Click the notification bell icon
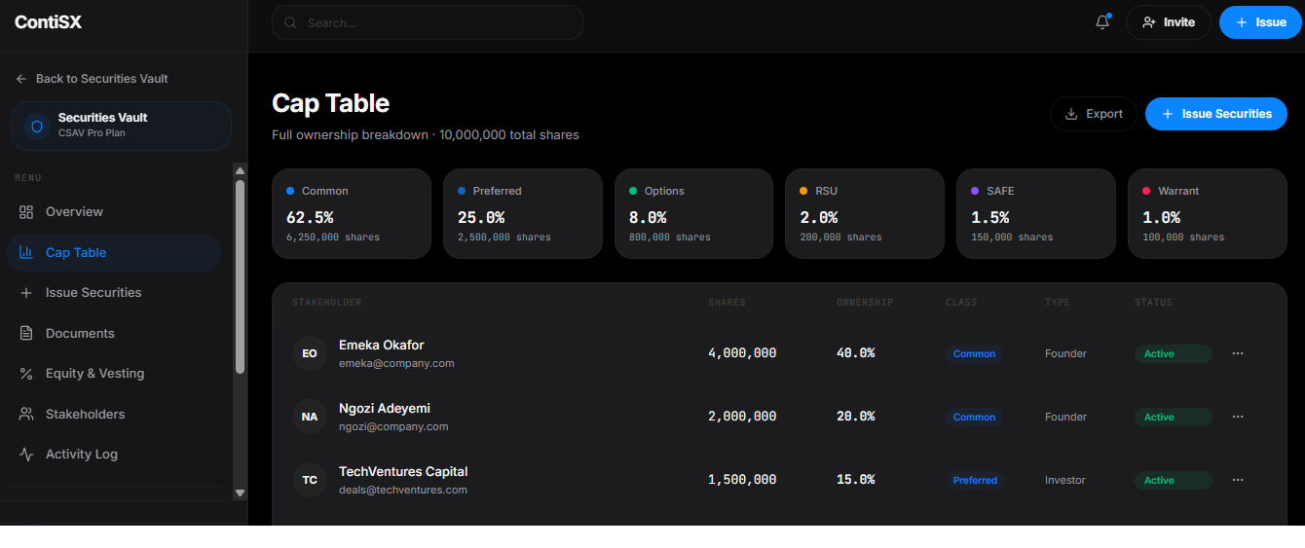This screenshot has width=1305, height=548. (x=1102, y=22)
